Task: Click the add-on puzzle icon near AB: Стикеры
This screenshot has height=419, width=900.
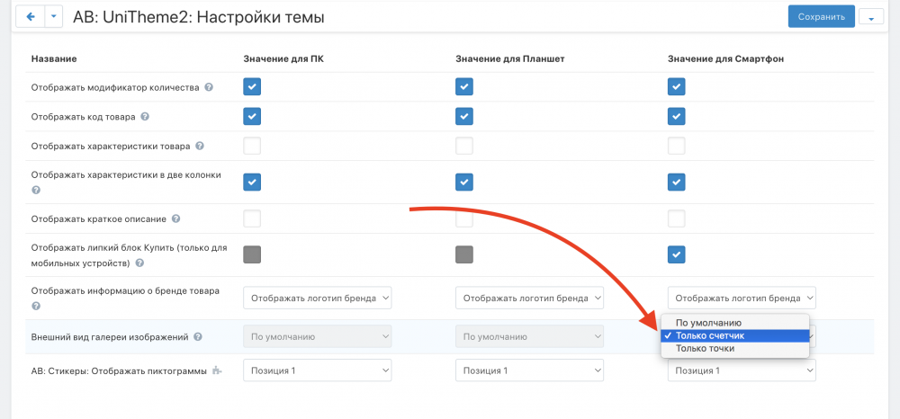Action: click(x=216, y=370)
